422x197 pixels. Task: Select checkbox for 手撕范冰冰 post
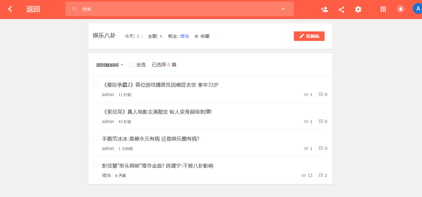(x=96, y=138)
